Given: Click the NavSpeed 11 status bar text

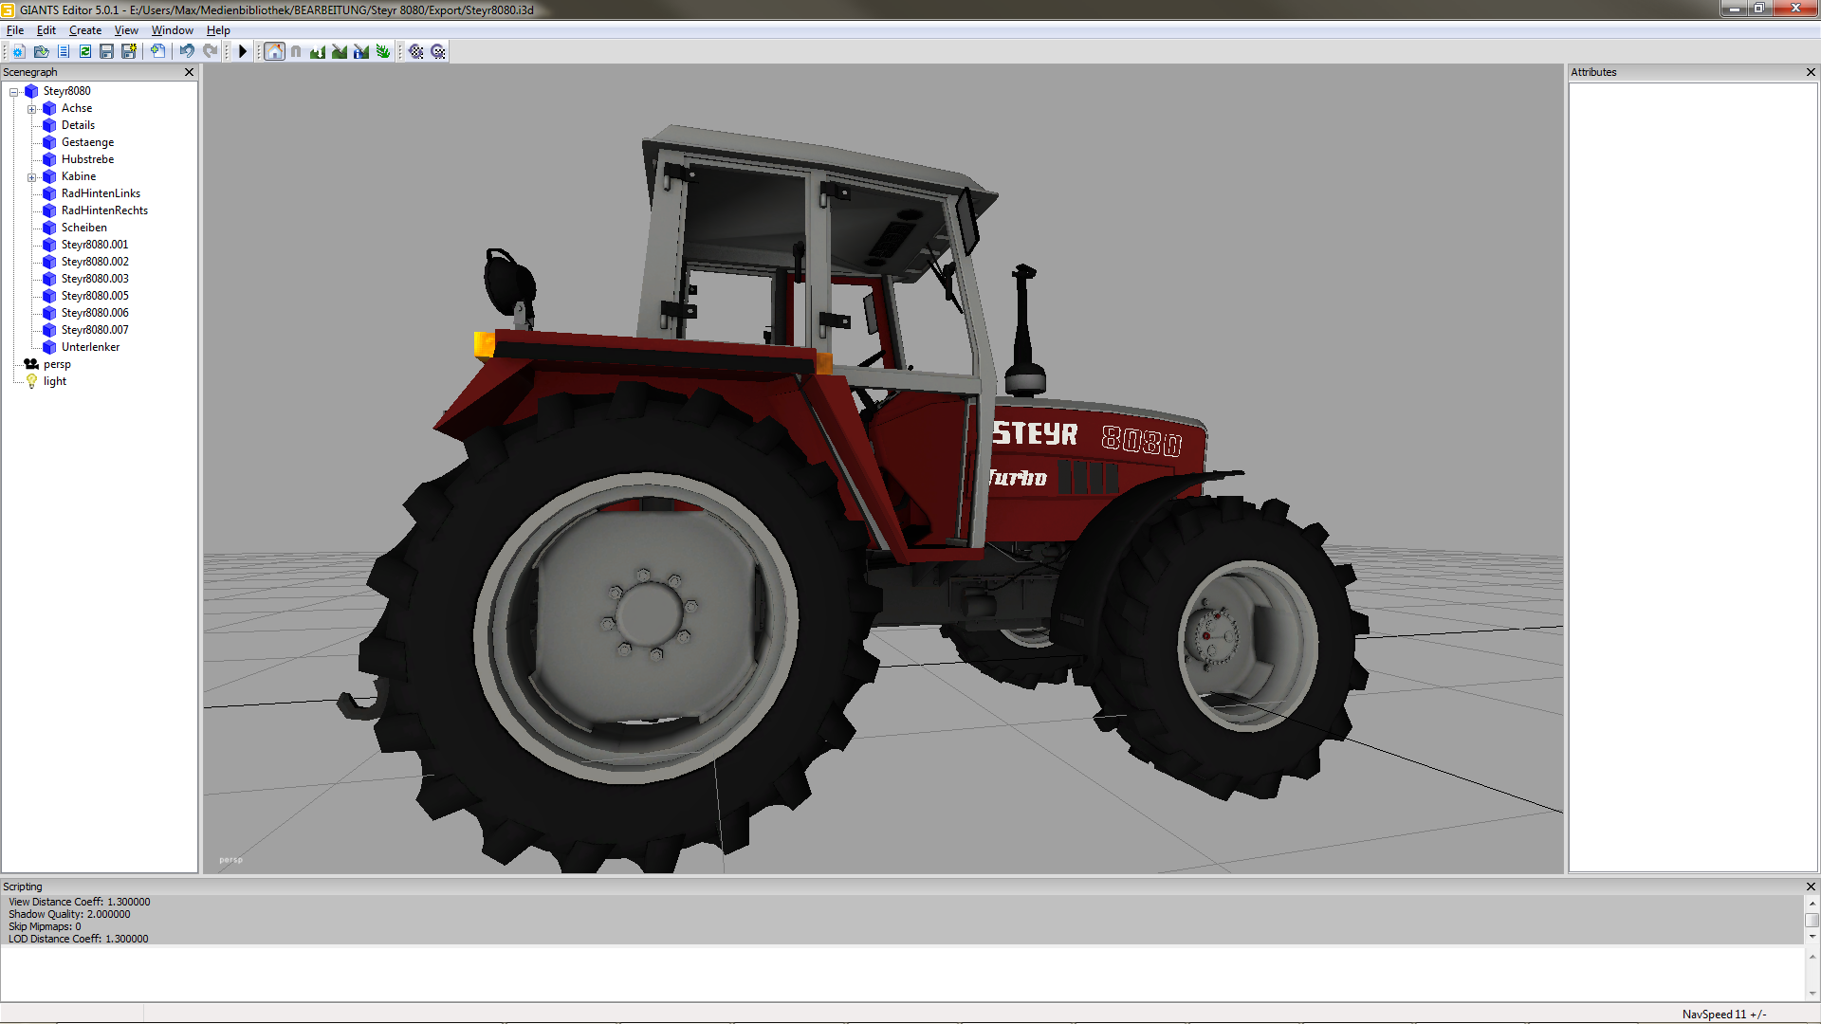Looking at the screenshot, I should point(1724,1015).
